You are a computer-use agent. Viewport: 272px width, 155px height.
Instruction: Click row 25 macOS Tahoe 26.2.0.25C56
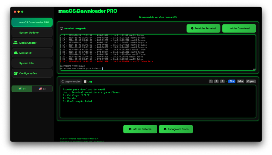tap(101, 59)
